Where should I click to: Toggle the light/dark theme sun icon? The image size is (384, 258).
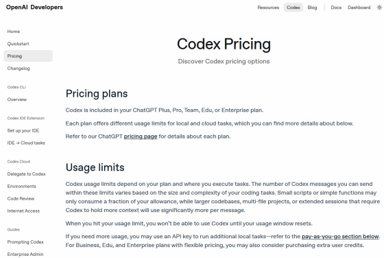379,8
